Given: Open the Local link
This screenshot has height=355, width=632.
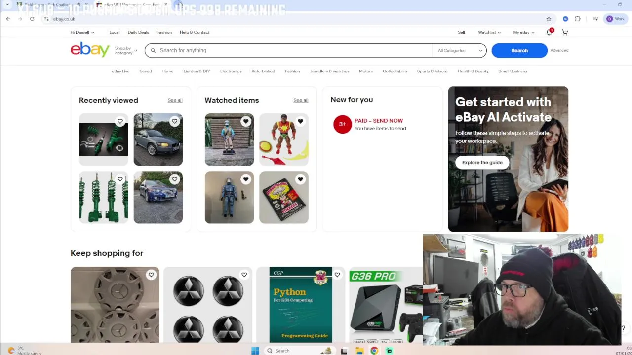Looking at the screenshot, I should click(x=115, y=32).
